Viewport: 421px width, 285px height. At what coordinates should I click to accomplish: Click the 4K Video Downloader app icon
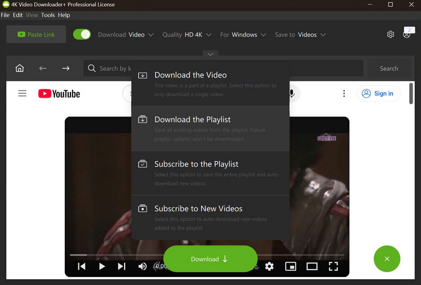point(6,4)
